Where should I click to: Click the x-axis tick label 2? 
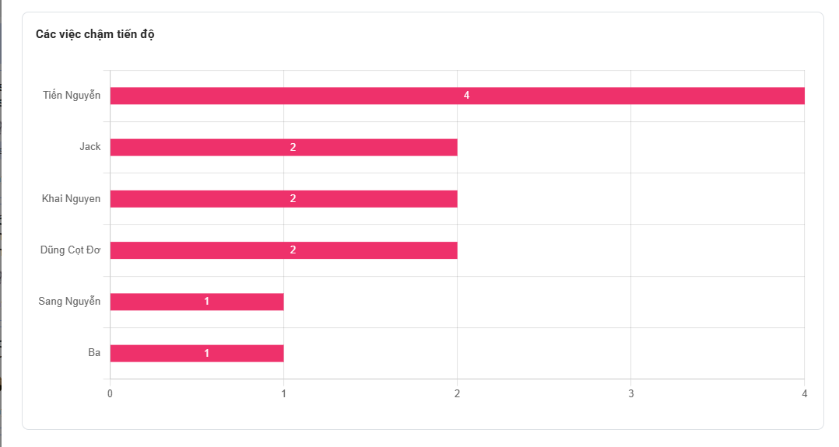pyautogui.click(x=457, y=393)
